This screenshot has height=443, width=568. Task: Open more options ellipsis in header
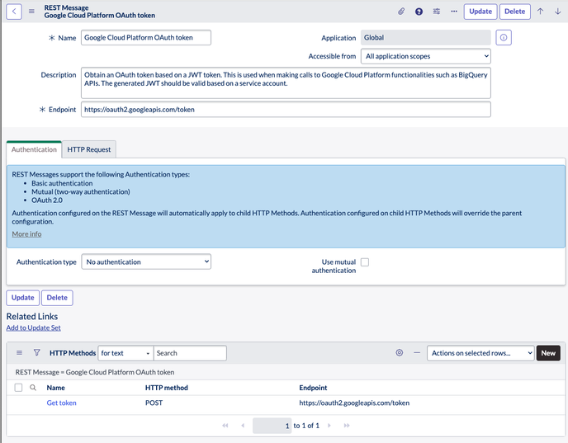(454, 12)
